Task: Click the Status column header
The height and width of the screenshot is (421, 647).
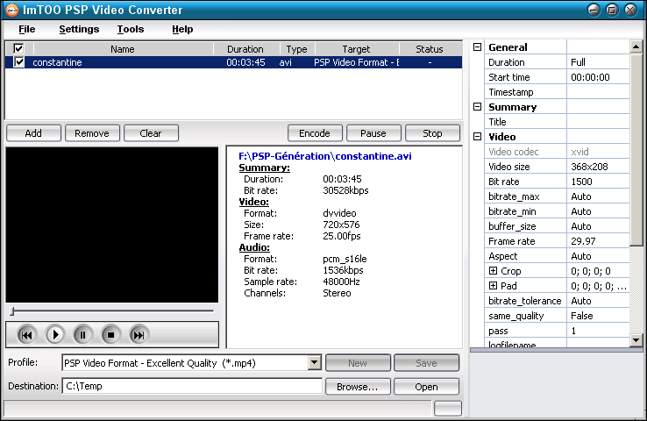Action: click(430, 49)
